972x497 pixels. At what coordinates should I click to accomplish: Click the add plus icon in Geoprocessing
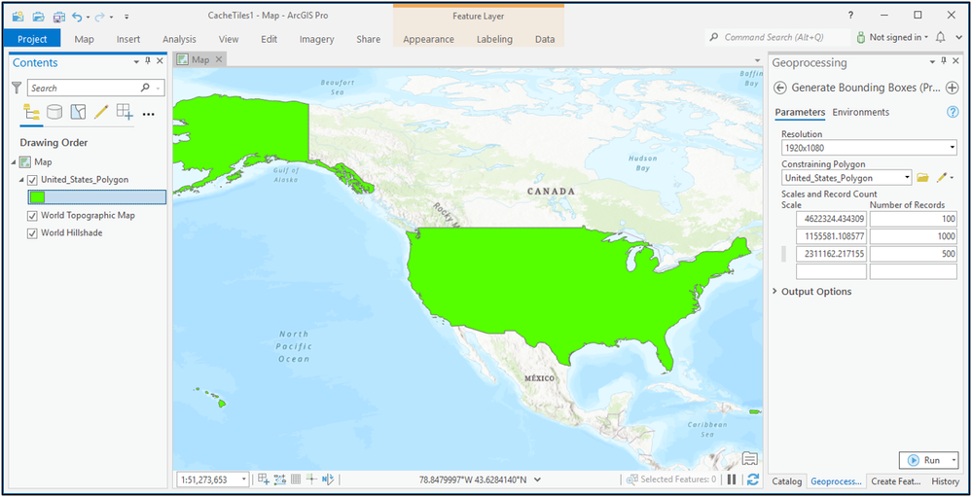[953, 88]
